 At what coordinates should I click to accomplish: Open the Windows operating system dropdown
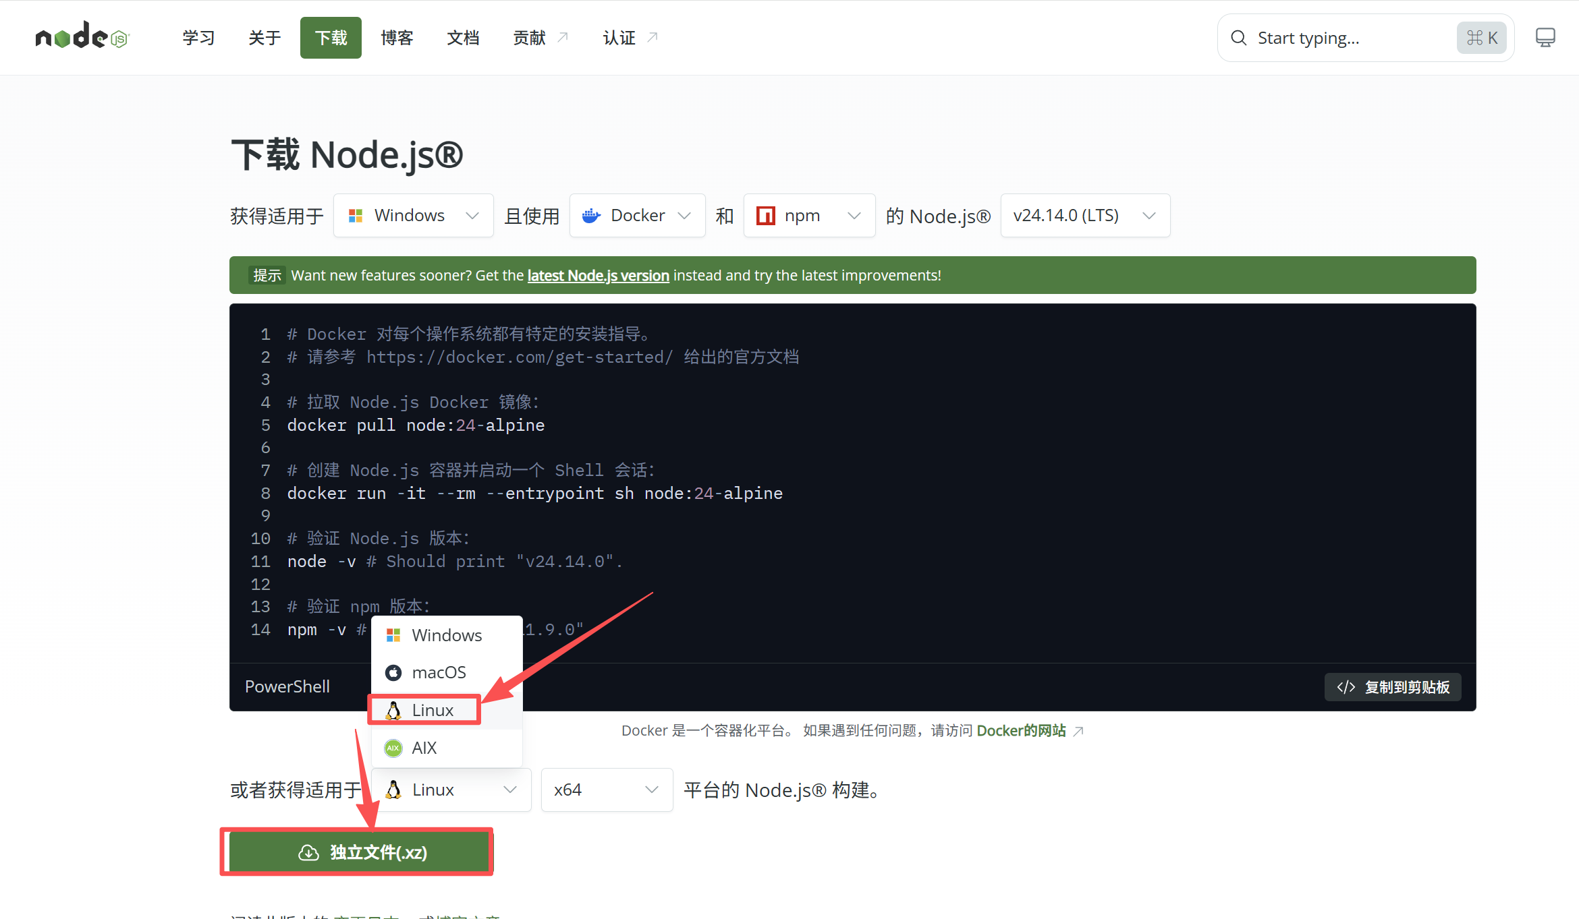[413, 216]
